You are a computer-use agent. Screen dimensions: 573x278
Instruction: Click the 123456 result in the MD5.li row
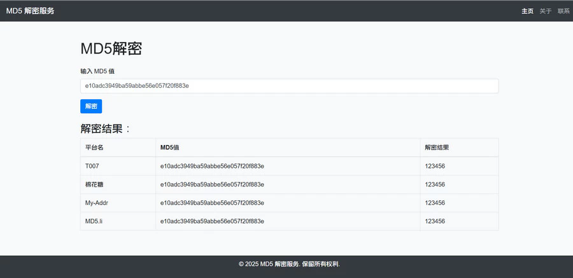click(435, 221)
